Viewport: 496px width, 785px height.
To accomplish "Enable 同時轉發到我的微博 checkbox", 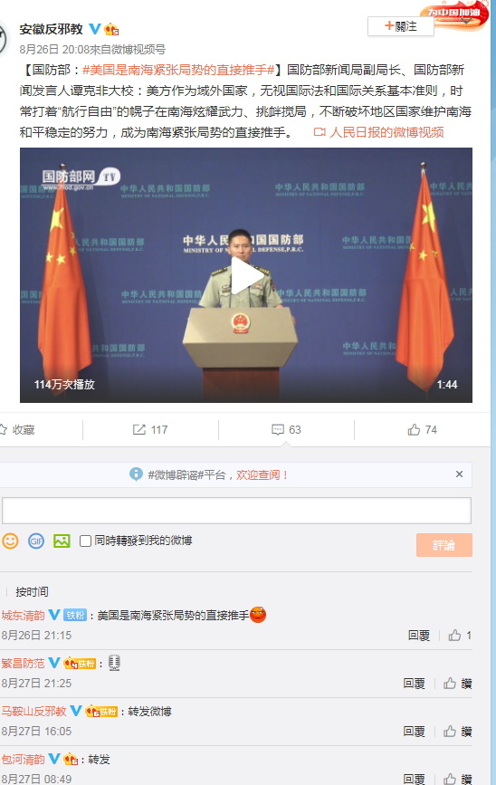I will (86, 541).
